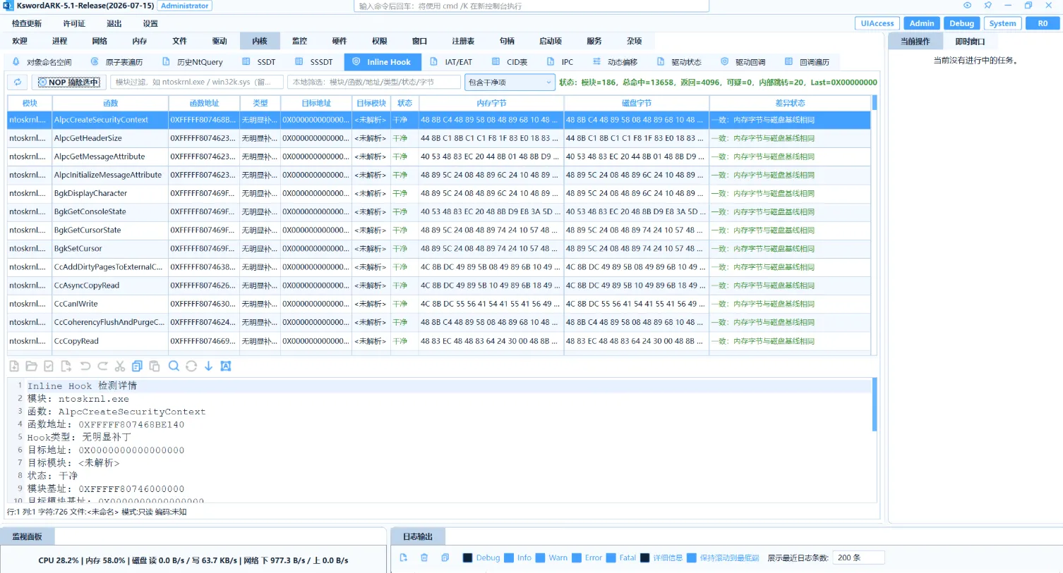
Task: Copy logs with the log panel copy icon
Action: coord(445,557)
